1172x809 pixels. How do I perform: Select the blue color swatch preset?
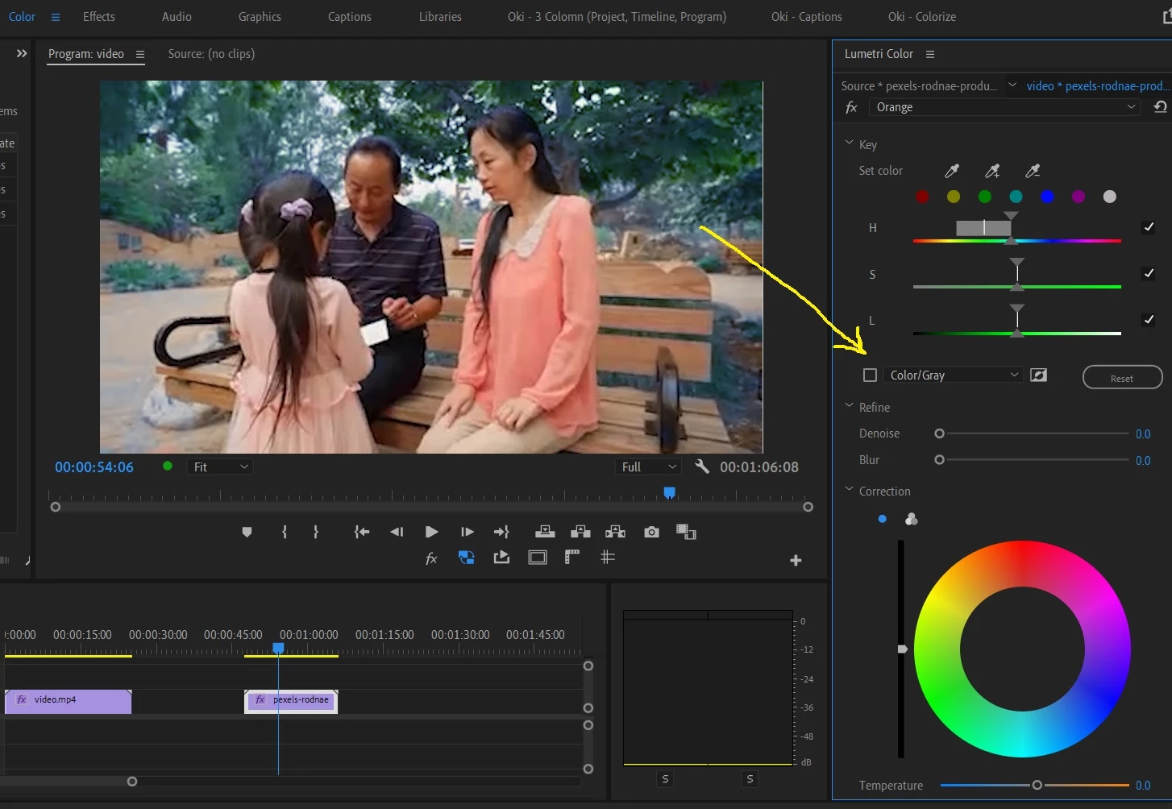1047,197
